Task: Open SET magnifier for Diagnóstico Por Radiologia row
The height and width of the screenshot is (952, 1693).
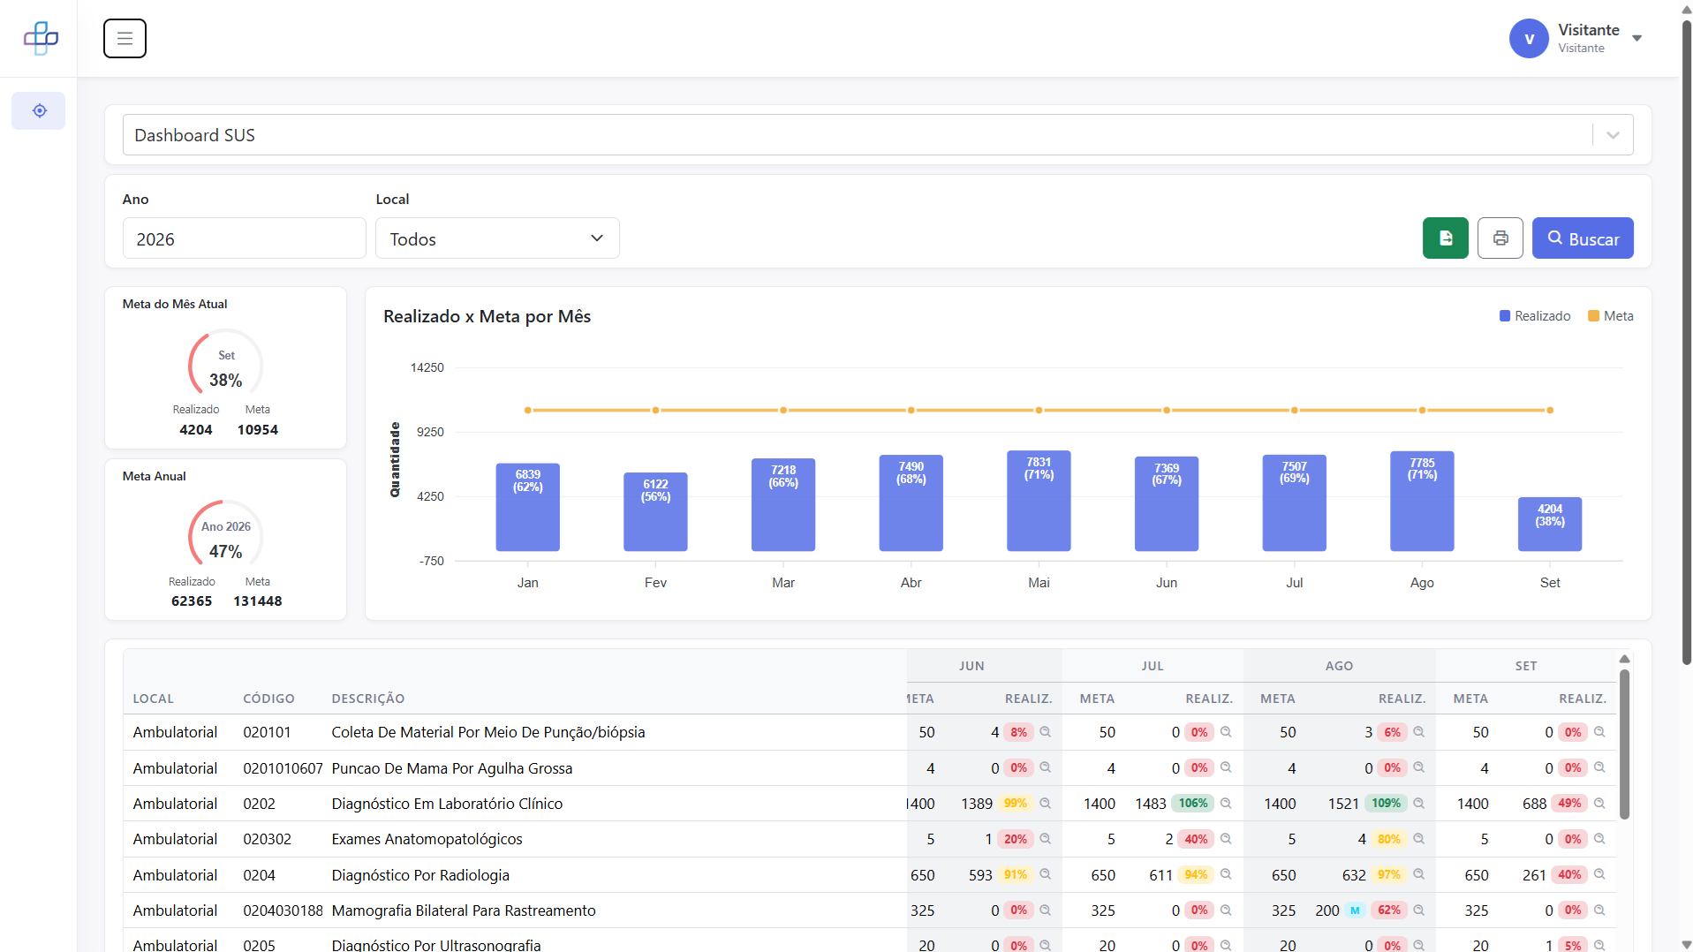Action: click(x=1599, y=874)
